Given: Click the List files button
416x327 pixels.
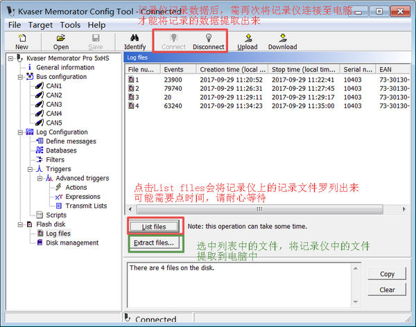Looking at the screenshot, I should pos(154,227).
